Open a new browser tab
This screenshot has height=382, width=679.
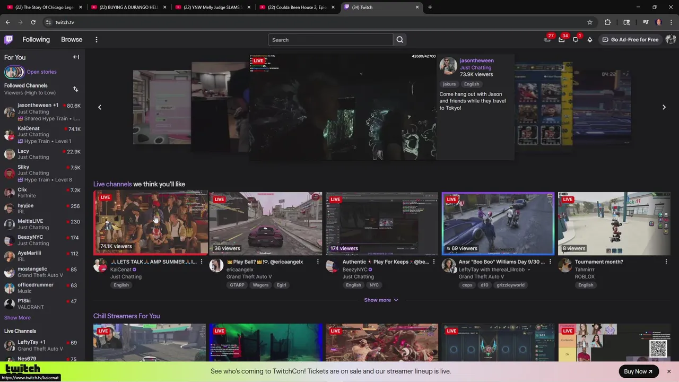tap(430, 7)
